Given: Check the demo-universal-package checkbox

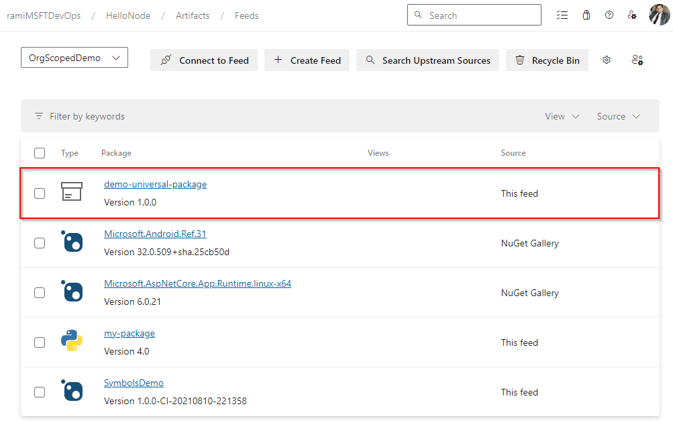Looking at the screenshot, I should [x=40, y=193].
